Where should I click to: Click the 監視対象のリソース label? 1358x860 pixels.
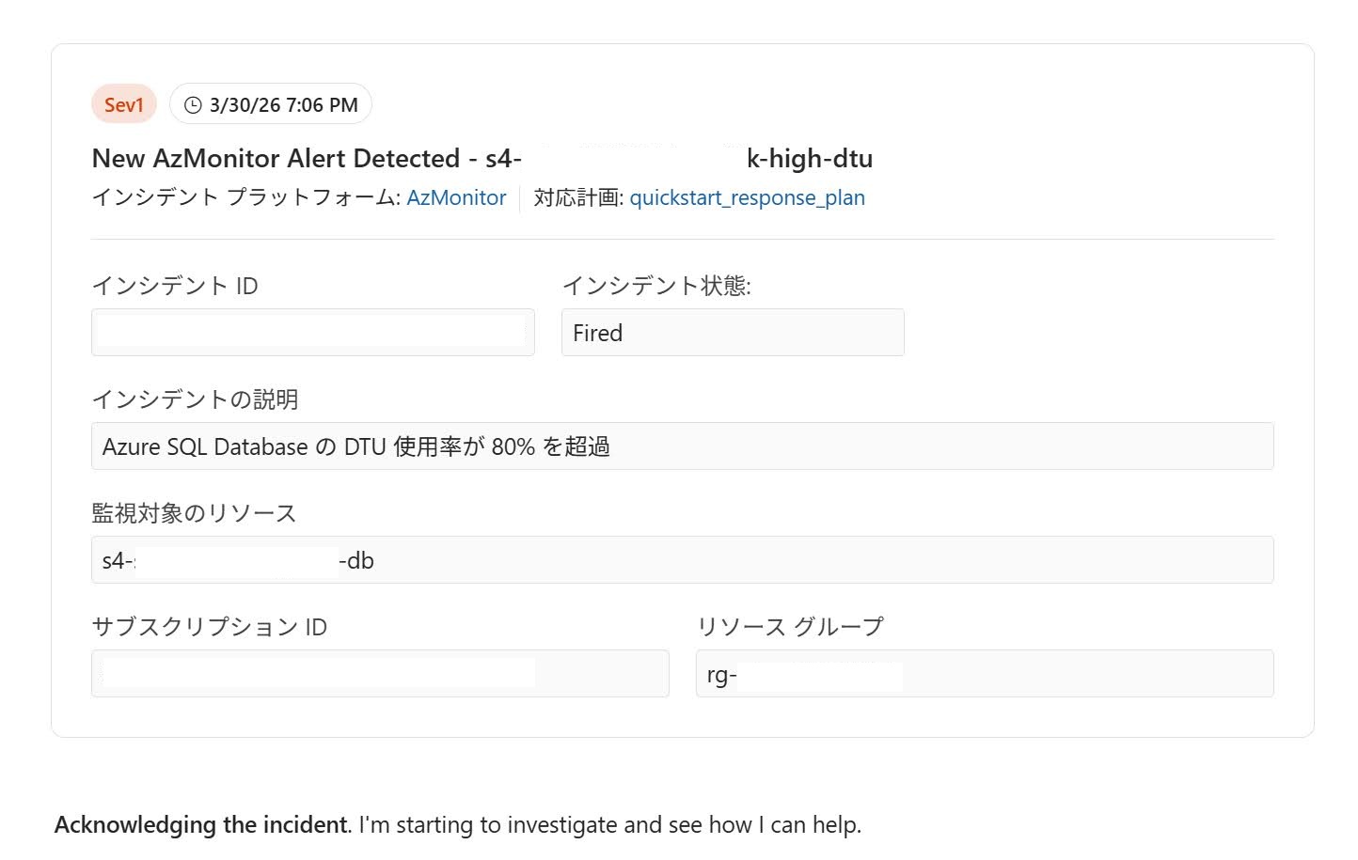coord(194,513)
